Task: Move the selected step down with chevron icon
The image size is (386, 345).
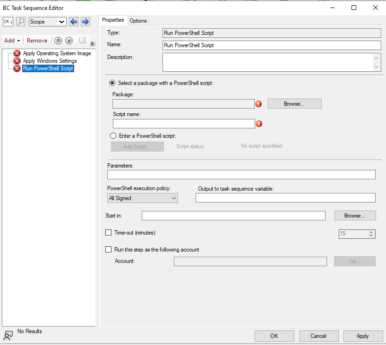Action: tap(69, 41)
